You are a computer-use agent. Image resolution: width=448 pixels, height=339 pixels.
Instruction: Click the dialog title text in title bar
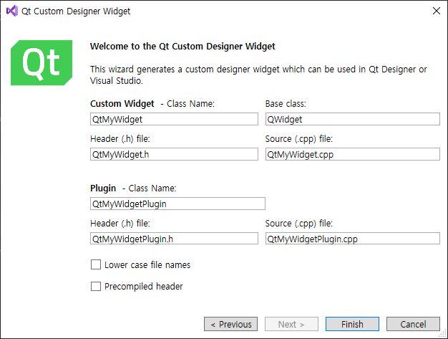[76, 11]
